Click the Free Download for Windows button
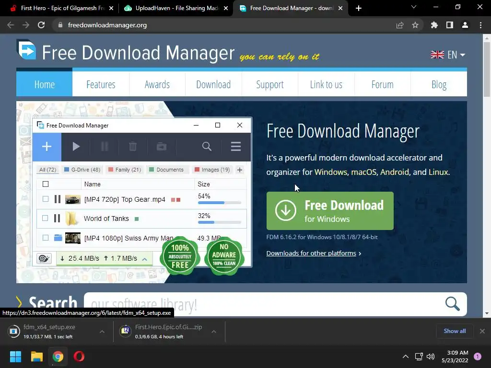 click(x=330, y=211)
